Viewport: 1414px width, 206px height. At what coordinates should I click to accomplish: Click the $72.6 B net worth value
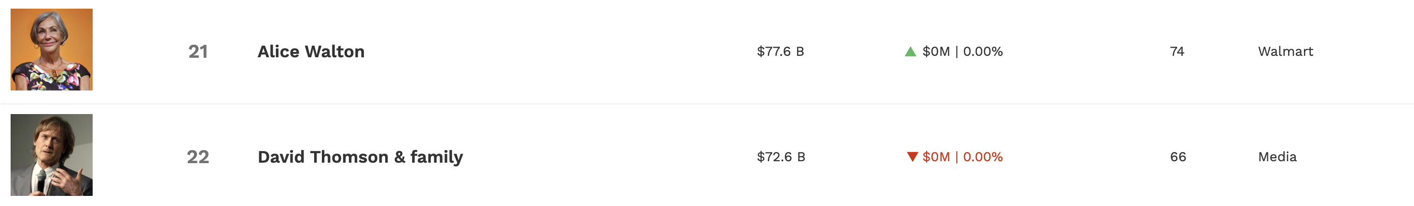click(x=780, y=157)
